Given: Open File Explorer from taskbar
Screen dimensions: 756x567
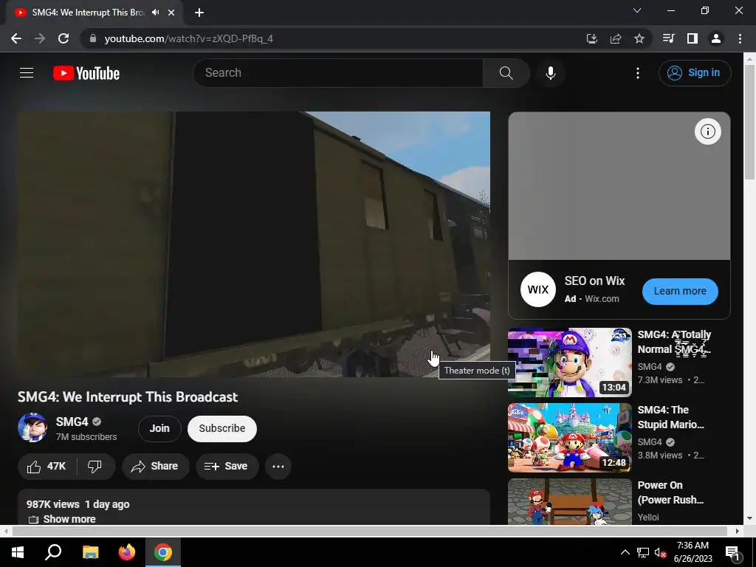Looking at the screenshot, I should click(x=90, y=552).
